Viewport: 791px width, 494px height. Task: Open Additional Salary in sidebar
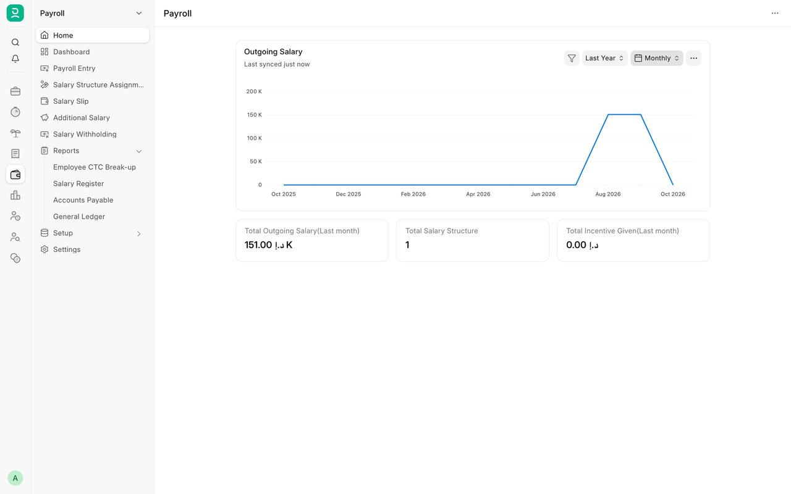(x=93, y=118)
